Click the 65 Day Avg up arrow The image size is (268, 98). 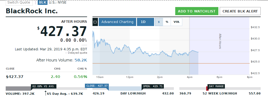(46, 93)
